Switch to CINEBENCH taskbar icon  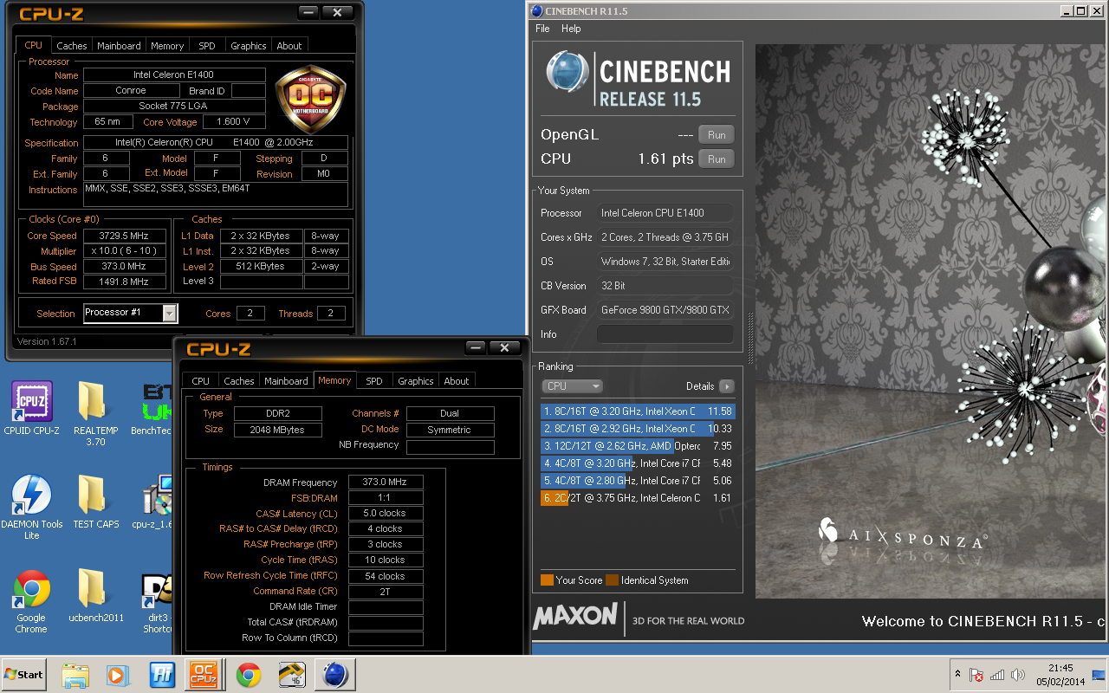[x=334, y=675]
